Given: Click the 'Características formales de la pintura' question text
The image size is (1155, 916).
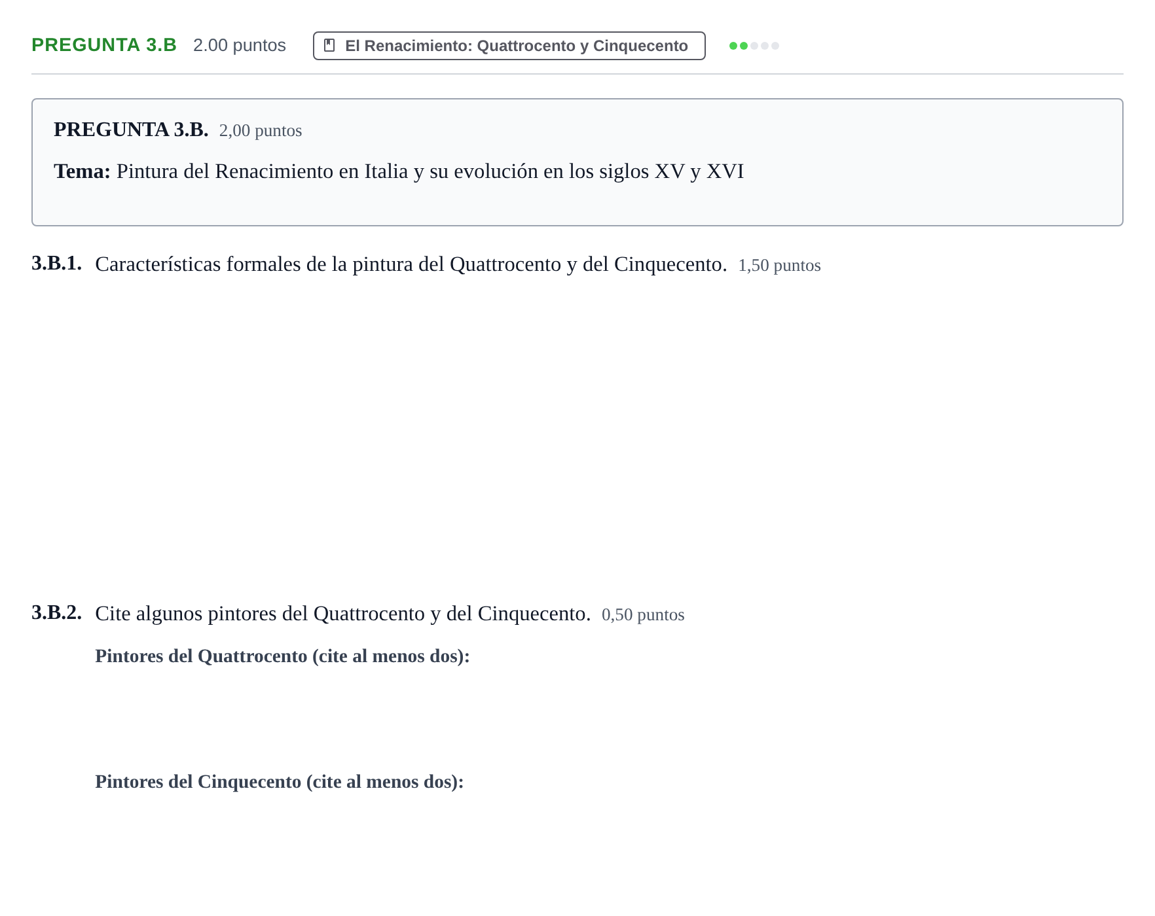Looking at the screenshot, I should [411, 264].
